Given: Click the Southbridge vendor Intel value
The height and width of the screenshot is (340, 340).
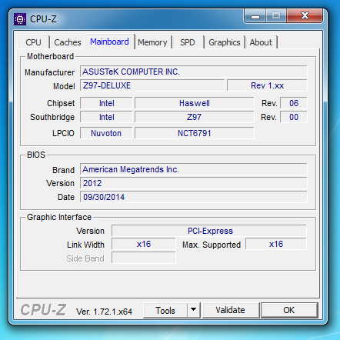Looking at the screenshot, I should (106, 117).
